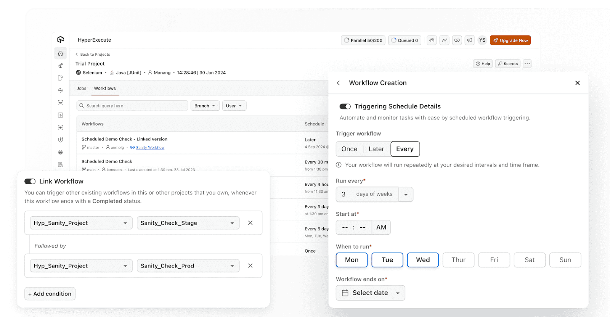The image size is (610, 317).
Task: Toggle the Triggering Schedule Details switch
Action: coord(345,106)
